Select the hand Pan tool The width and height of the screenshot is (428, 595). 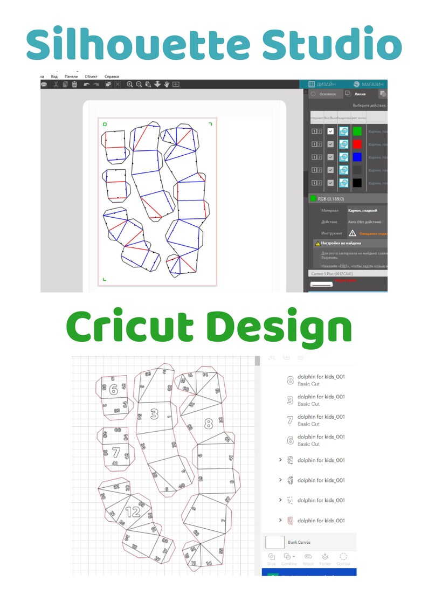167,84
